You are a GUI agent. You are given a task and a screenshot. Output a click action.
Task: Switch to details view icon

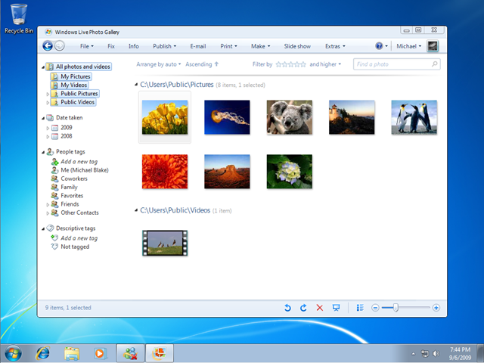click(360, 308)
